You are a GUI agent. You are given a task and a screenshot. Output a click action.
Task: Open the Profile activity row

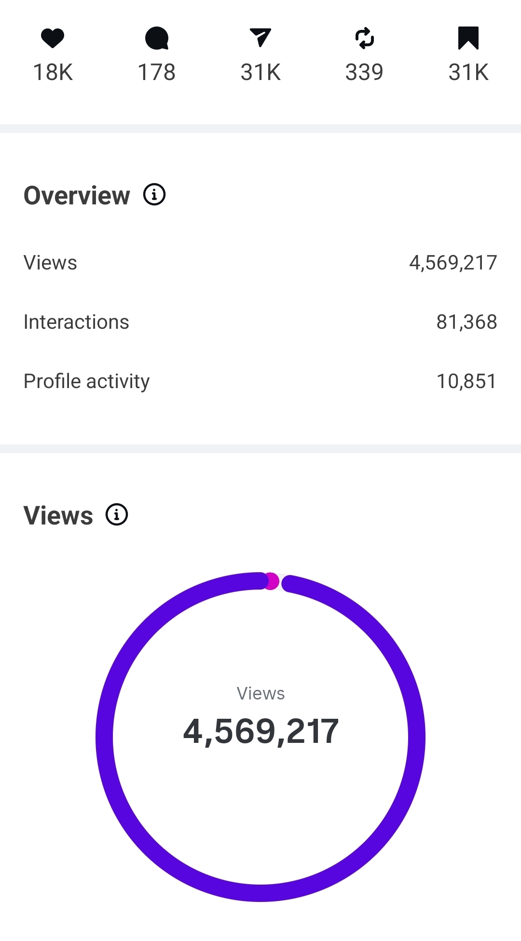pos(87,381)
